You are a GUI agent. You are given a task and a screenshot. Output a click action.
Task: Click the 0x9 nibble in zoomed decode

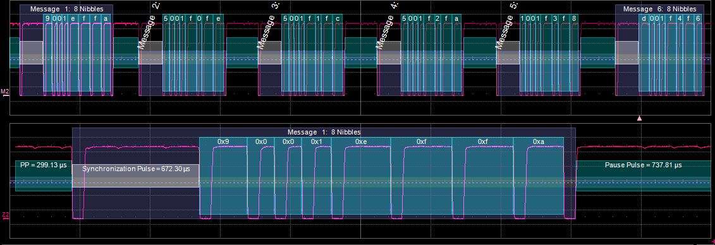[223, 141]
